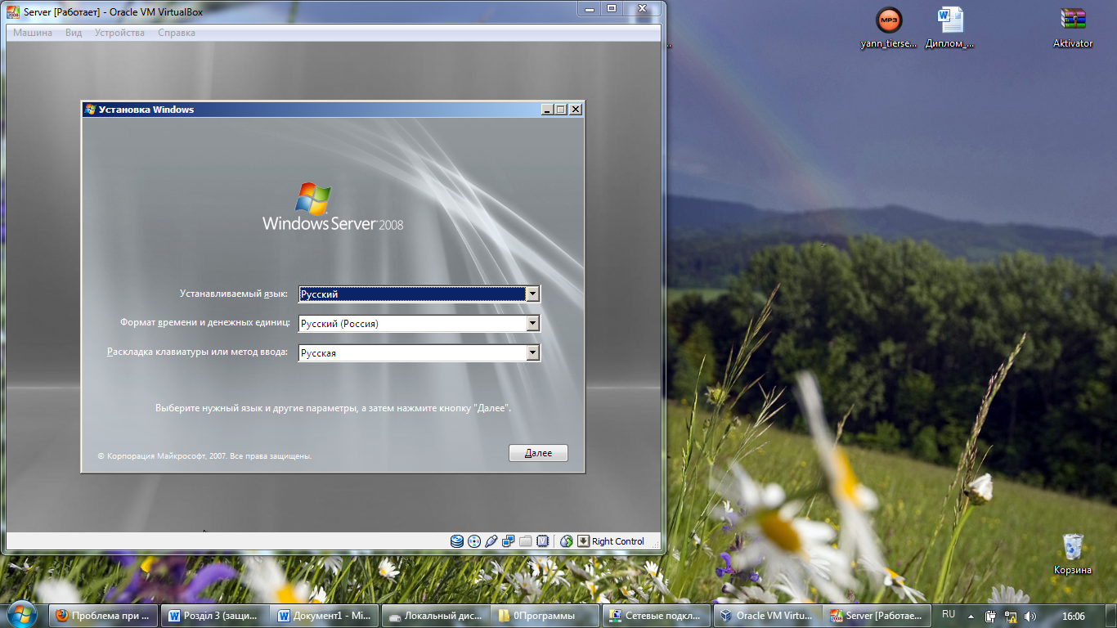This screenshot has width=1117, height=628.
Task: Click the network tray icon
Action: (x=1011, y=617)
